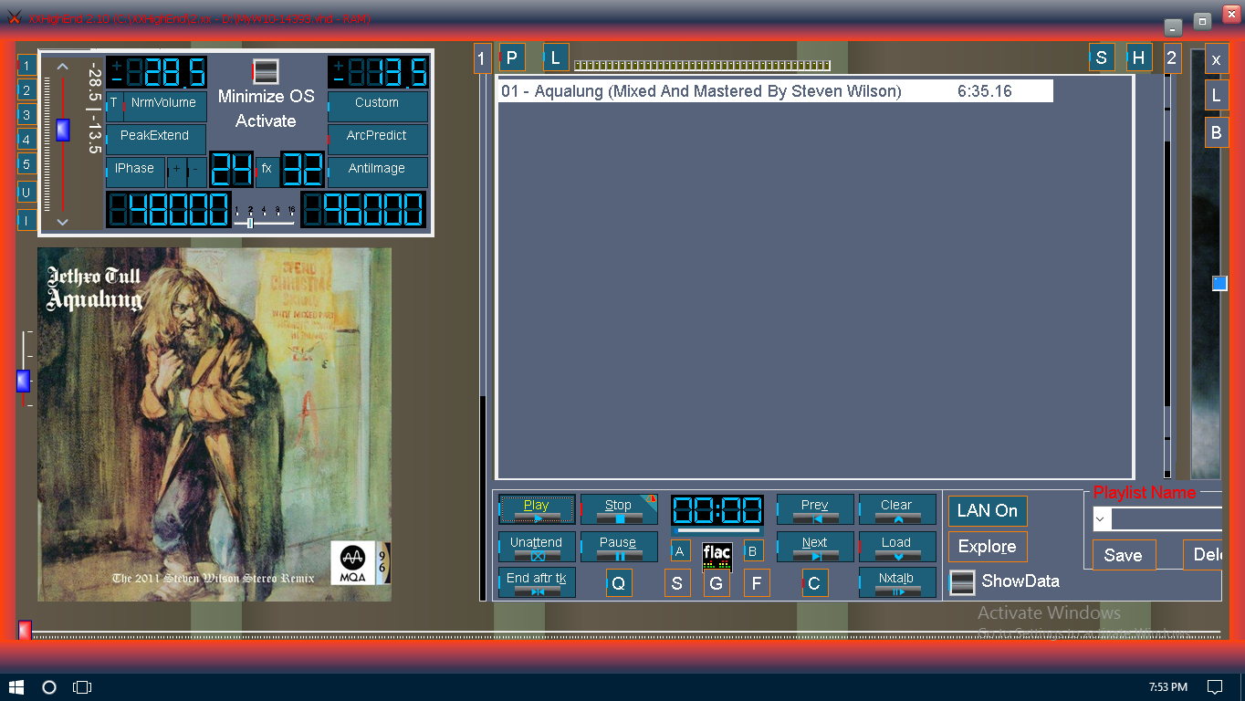Select preset 4 on left sidebar
The image size is (1245, 701).
point(27,140)
